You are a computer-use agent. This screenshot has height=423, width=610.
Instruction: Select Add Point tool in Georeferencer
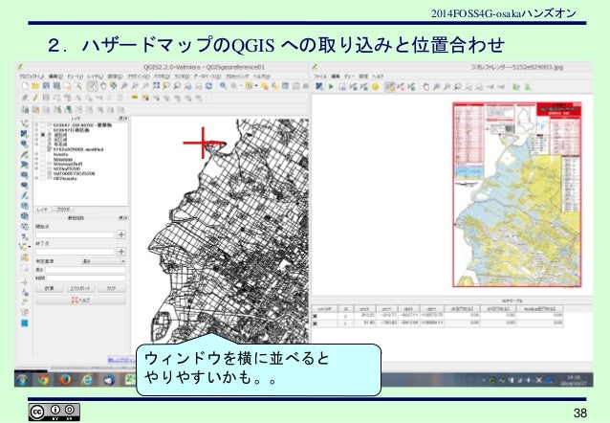[x=390, y=86]
